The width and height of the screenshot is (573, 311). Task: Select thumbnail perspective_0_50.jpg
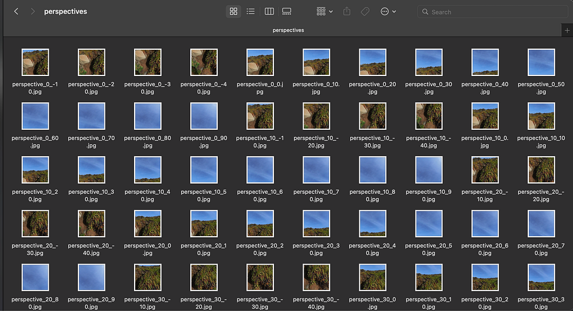541,62
